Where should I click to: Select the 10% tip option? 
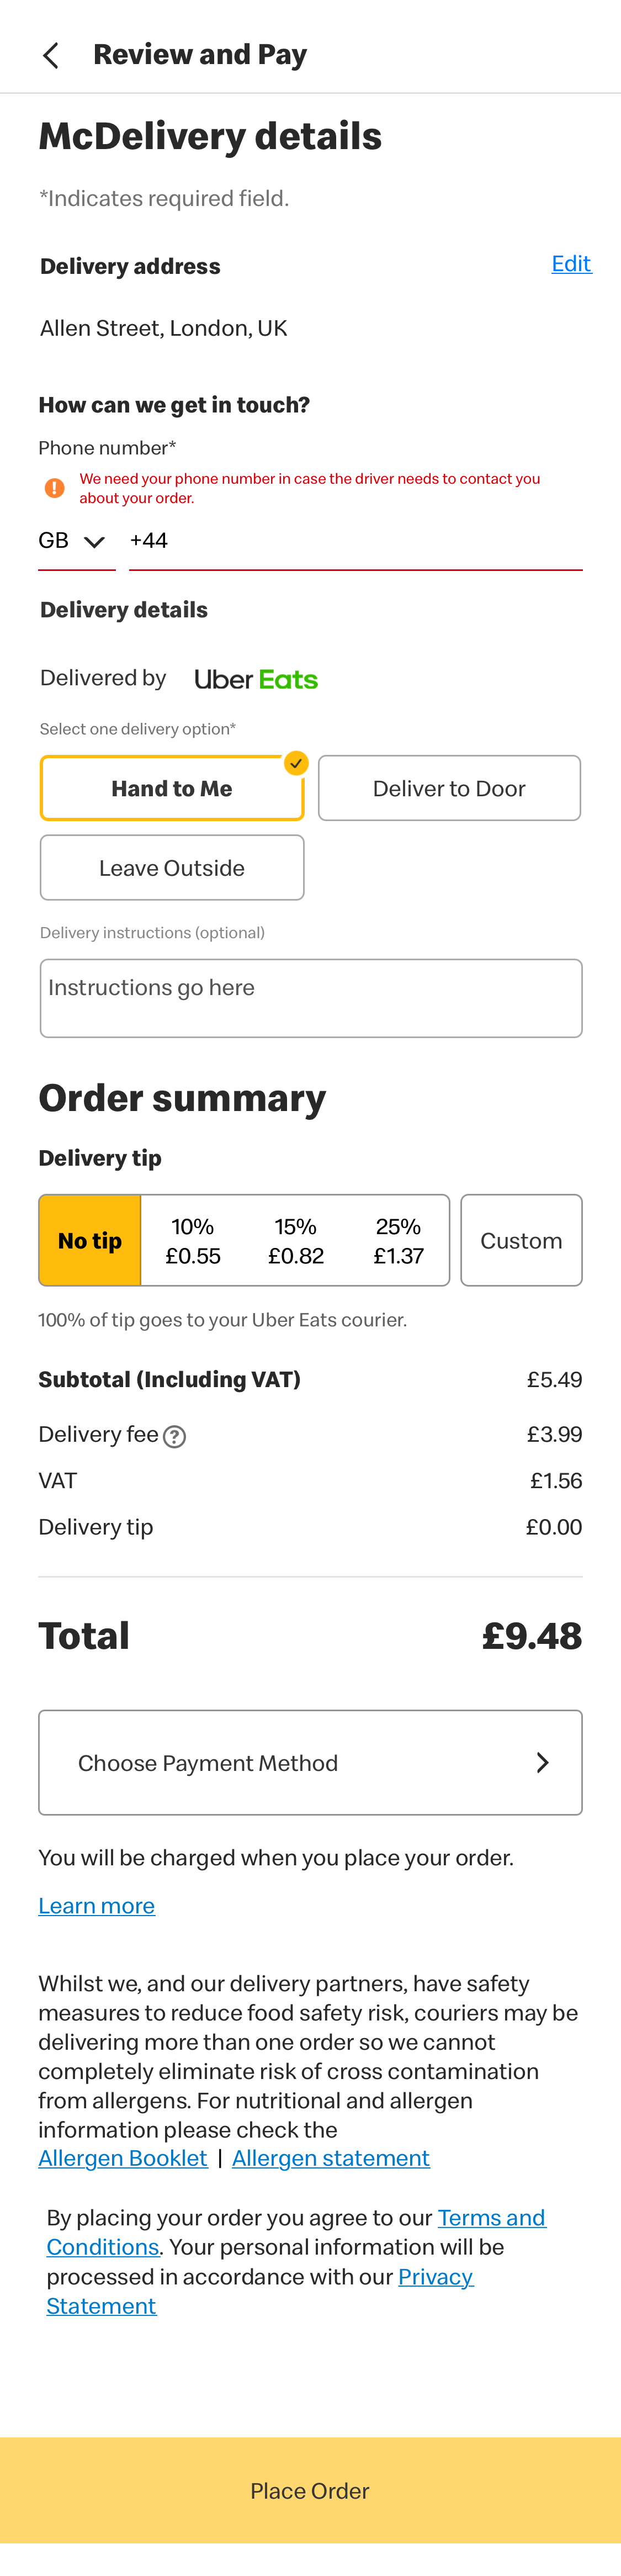pos(193,1240)
